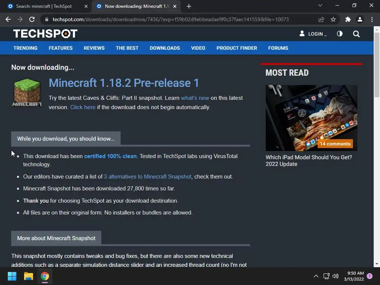The width and height of the screenshot is (380, 285).
Task: Click 'While you download, you should know...' heading
Action: click(66, 139)
